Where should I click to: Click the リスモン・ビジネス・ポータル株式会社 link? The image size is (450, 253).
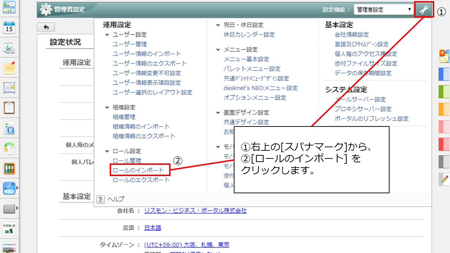[x=195, y=211]
